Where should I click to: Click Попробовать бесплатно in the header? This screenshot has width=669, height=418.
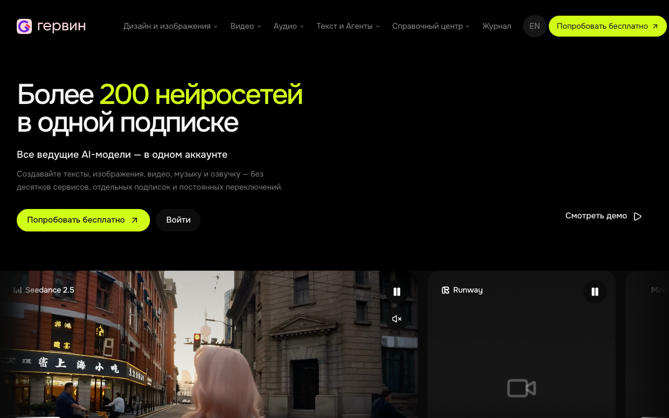point(608,26)
